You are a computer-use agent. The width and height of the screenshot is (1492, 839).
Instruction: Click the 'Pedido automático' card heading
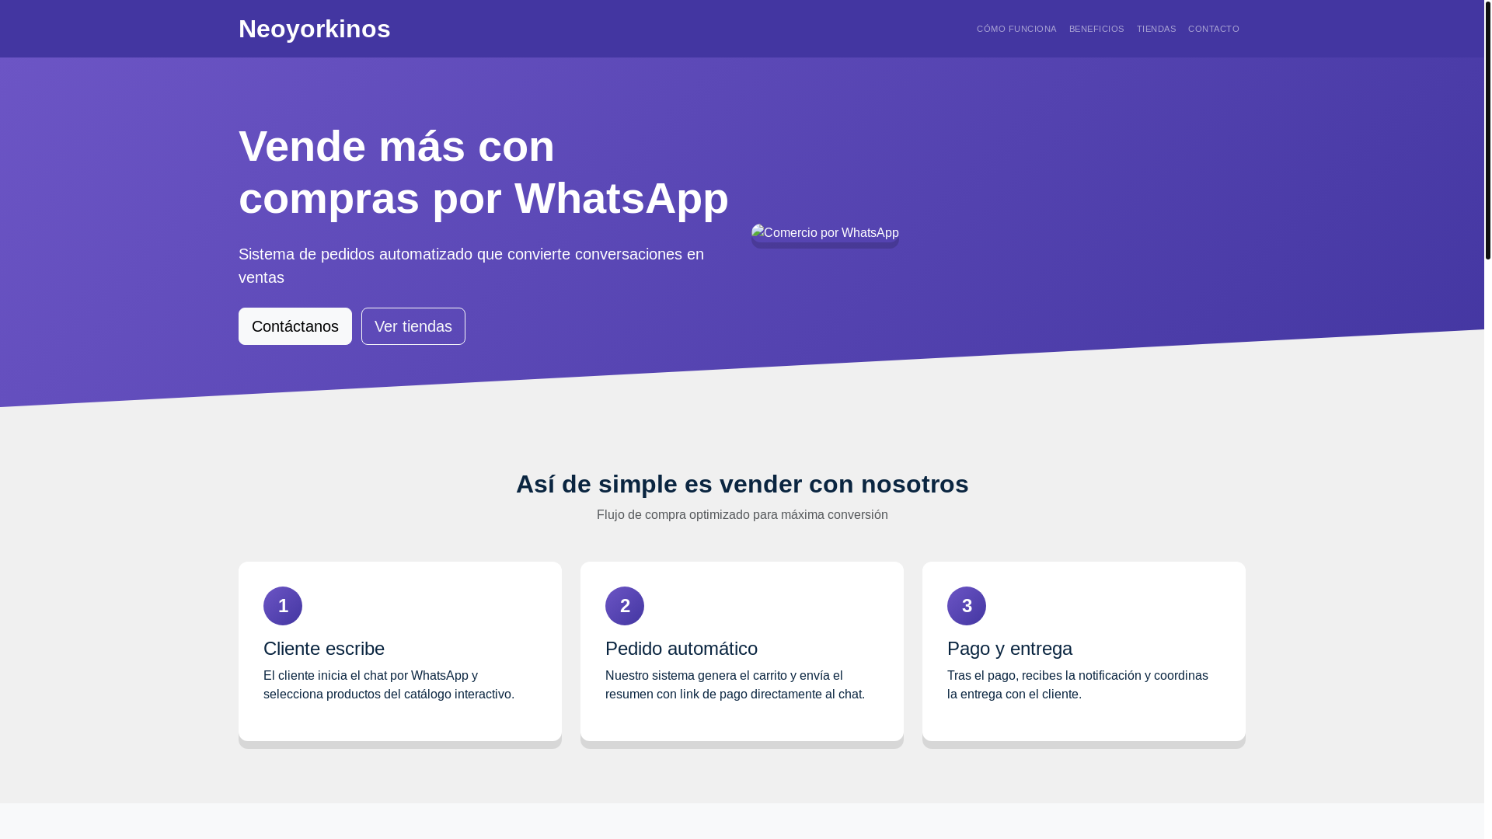click(682, 649)
